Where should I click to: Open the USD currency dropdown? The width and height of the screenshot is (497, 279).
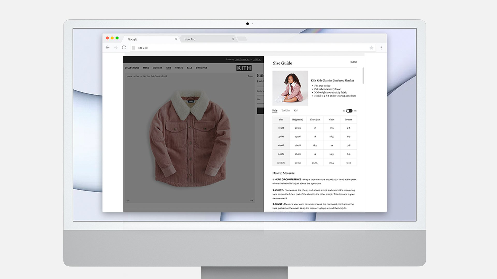pos(257,59)
